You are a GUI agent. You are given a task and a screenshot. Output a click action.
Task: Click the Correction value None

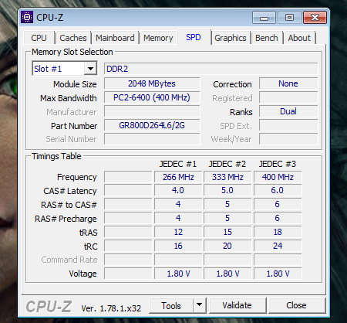tap(288, 83)
